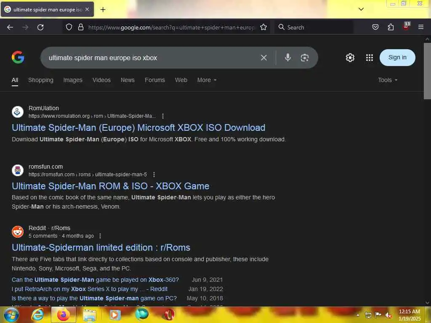The width and height of the screenshot is (431, 323).
Task: Select the romulation.org breadcrumb URL text
Action: click(x=92, y=116)
